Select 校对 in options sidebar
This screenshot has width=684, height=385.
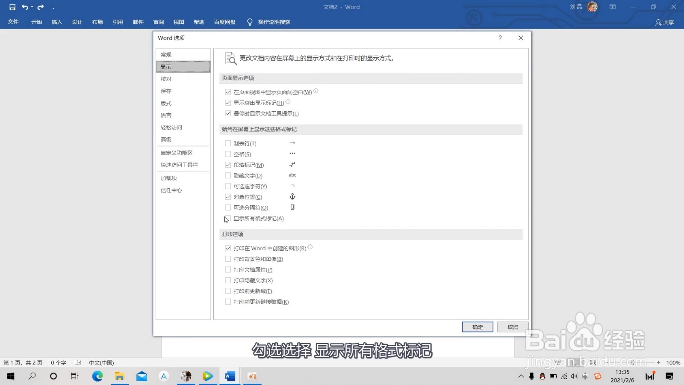tap(183, 79)
